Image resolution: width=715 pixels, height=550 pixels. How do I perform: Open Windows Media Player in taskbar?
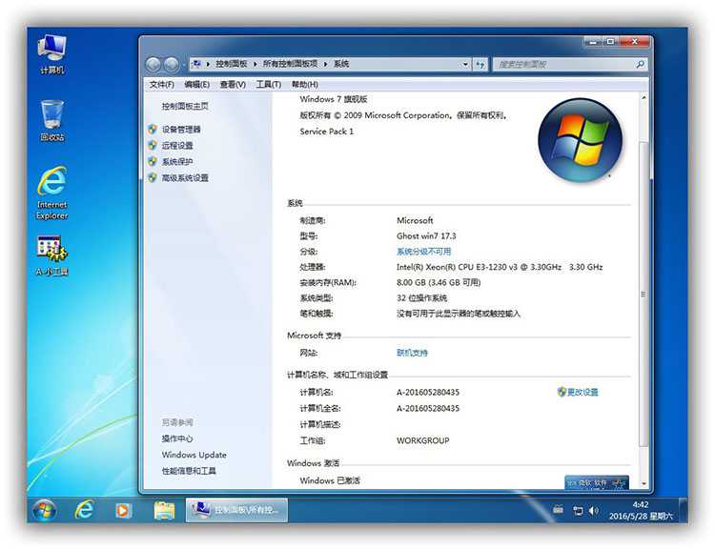tap(123, 510)
